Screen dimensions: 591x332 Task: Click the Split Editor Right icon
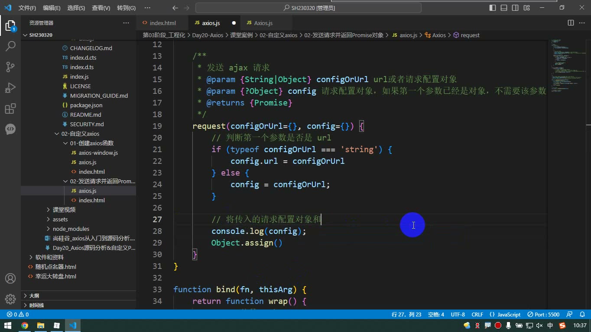571,23
